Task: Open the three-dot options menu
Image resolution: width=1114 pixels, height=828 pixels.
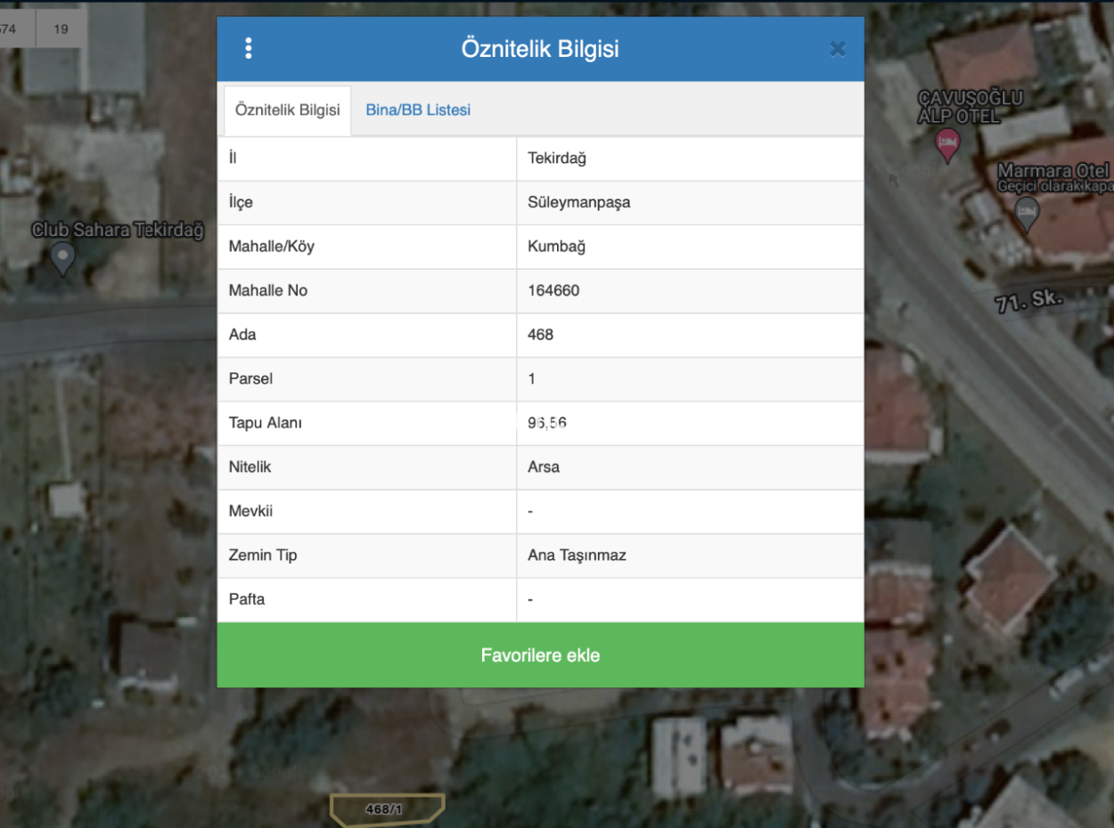Action: 248,48
